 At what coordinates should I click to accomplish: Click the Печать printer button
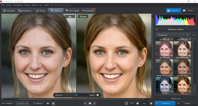coord(188,11)
